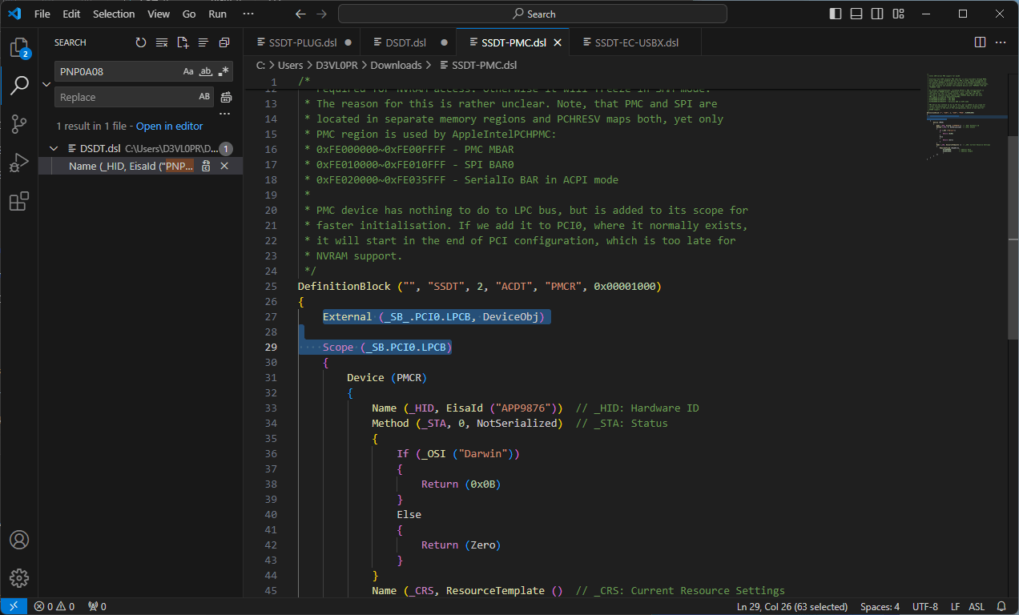
Task: Enable Use Regular Expression in search
Action: pos(224,71)
